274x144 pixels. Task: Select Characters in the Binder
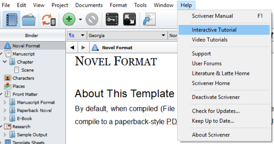pos(23,78)
